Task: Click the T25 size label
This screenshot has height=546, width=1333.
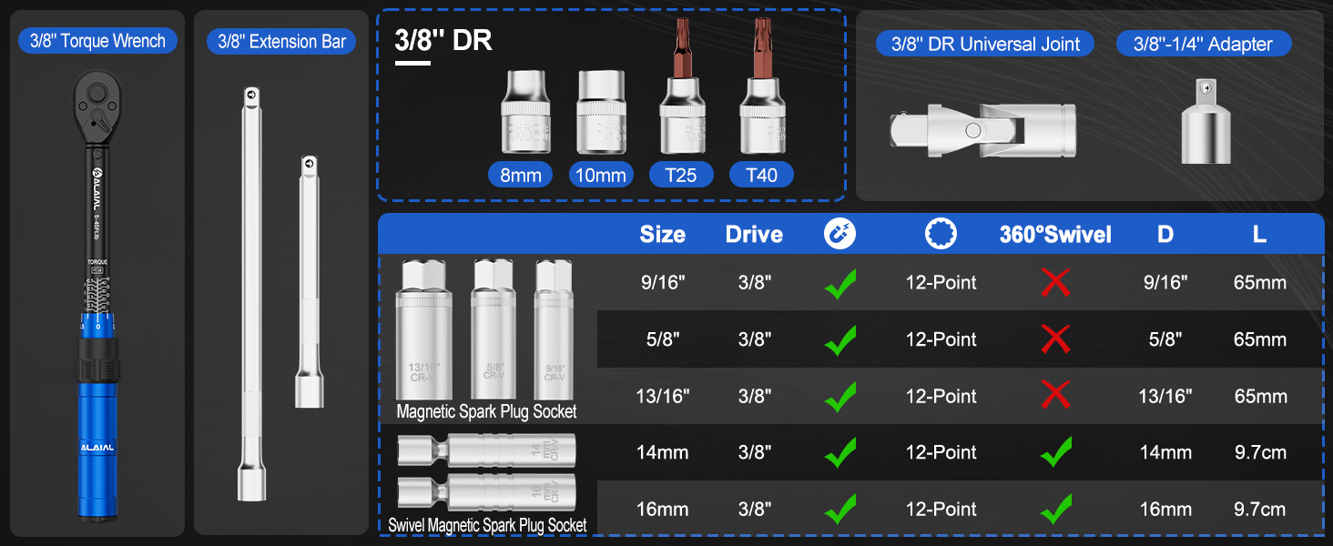Action: [680, 175]
